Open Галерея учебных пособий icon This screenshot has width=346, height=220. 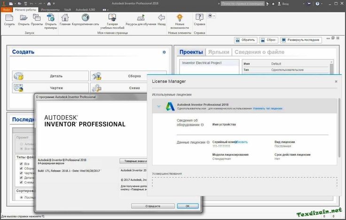112,18
